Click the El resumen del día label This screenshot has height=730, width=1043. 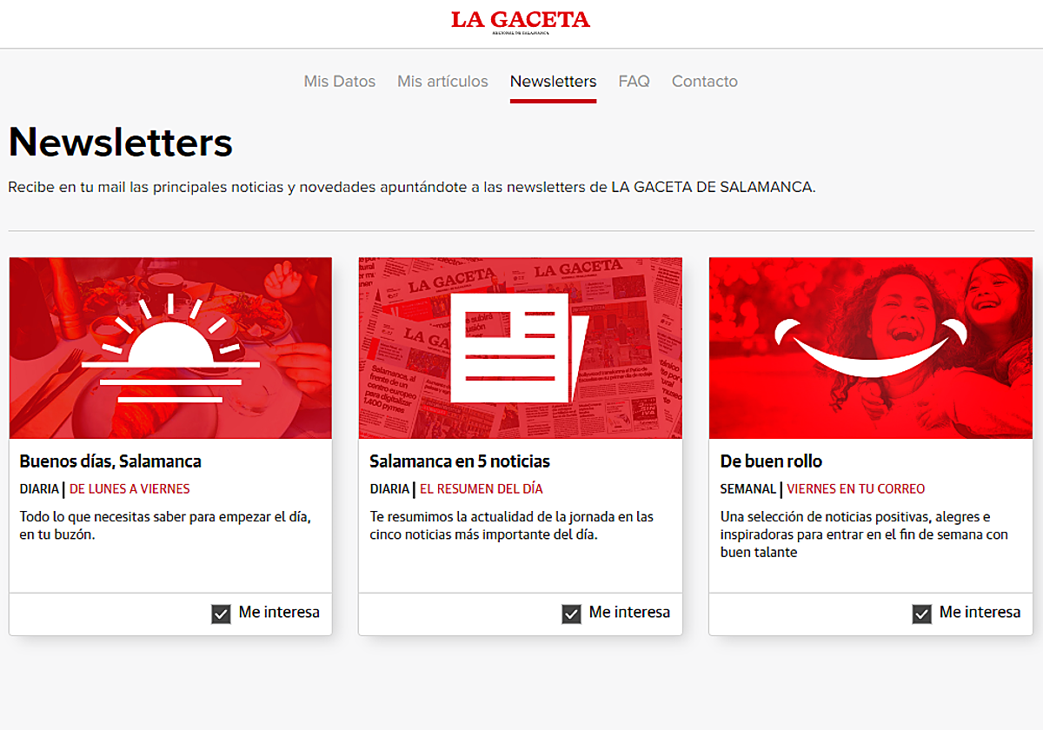pos(482,489)
